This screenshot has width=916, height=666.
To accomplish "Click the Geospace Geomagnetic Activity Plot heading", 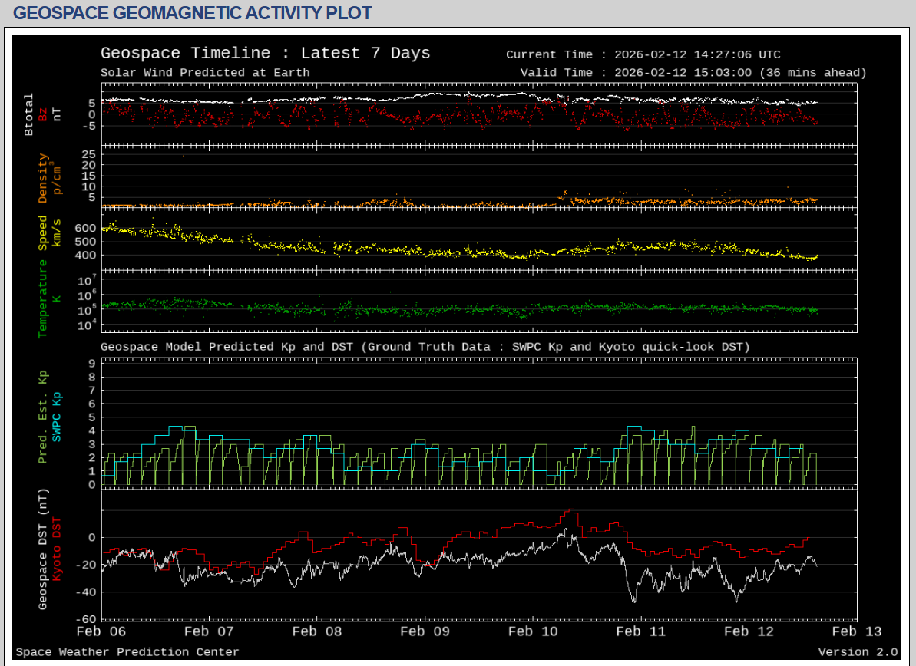I will coord(193,13).
